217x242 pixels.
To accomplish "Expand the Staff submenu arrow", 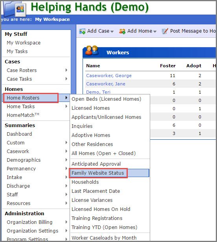I will (66, 194).
